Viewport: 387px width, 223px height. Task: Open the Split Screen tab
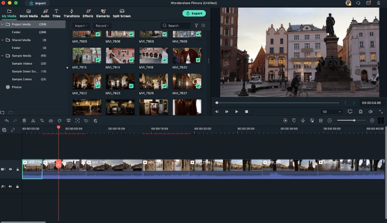point(122,13)
